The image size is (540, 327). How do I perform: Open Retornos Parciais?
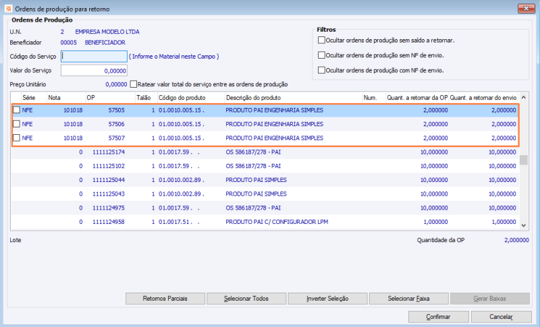(165, 299)
